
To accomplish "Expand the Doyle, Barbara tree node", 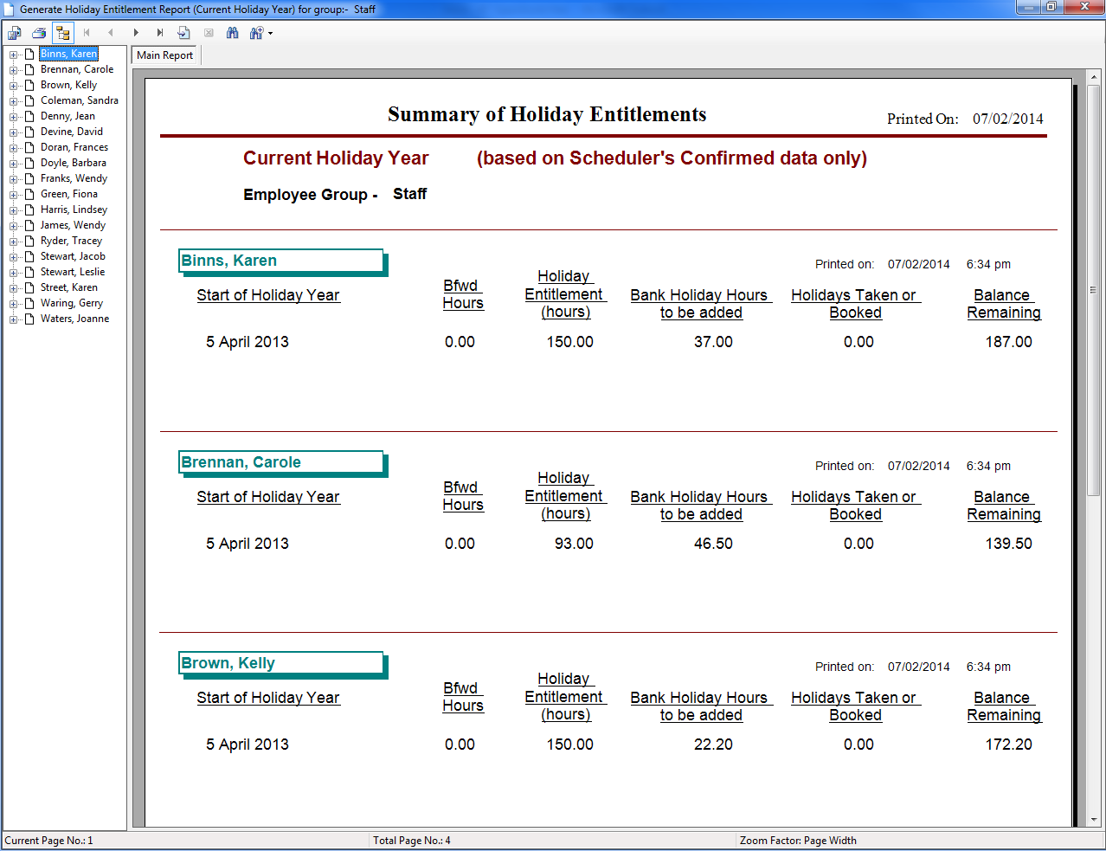I will tap(13, 164).
